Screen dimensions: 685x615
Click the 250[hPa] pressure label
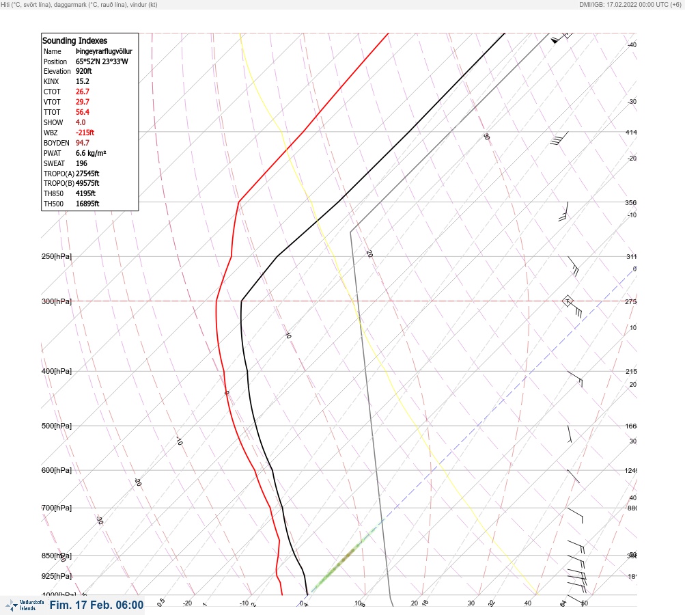pos(57,256)
